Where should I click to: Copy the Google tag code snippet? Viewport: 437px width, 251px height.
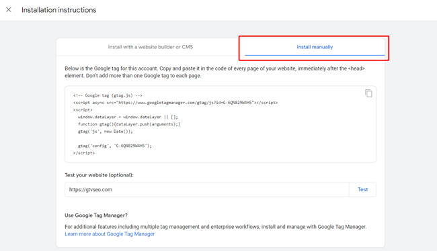click(368, 93)
